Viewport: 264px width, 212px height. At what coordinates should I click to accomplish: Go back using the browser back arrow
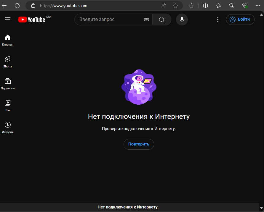point(4,6)
